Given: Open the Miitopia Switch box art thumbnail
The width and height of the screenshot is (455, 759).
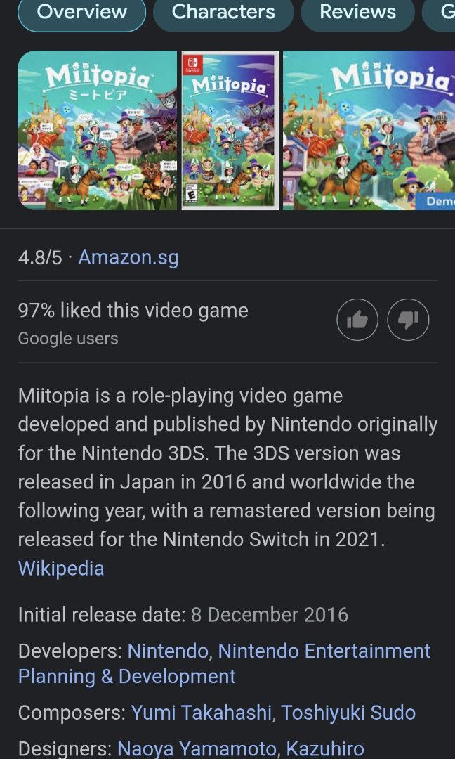Looking at the screenshot, I should pos(230,130).
